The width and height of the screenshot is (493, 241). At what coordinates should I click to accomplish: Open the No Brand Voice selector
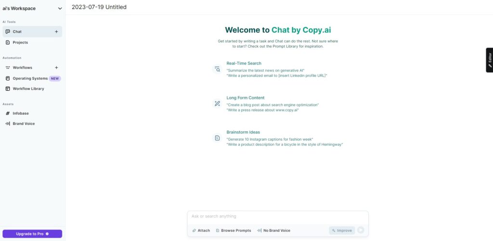click(273, 230)
